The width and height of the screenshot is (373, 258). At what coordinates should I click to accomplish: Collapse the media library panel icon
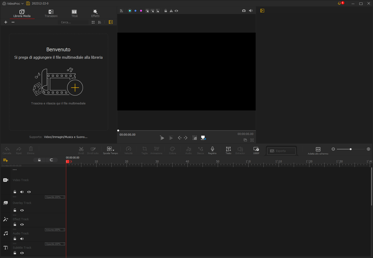point(111,22)
